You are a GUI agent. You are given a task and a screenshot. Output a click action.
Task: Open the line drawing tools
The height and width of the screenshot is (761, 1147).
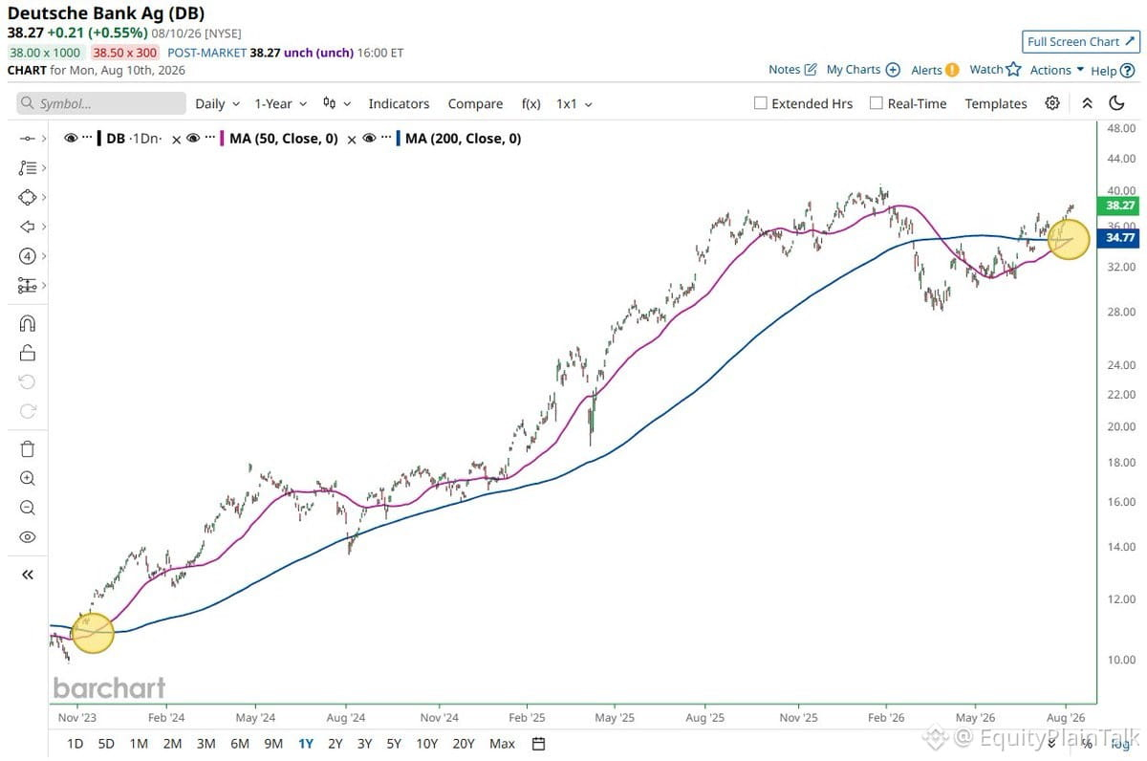click(27, 139)
